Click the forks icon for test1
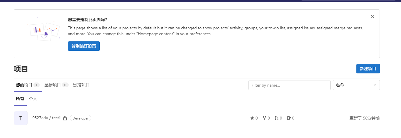 click(264, 118)
